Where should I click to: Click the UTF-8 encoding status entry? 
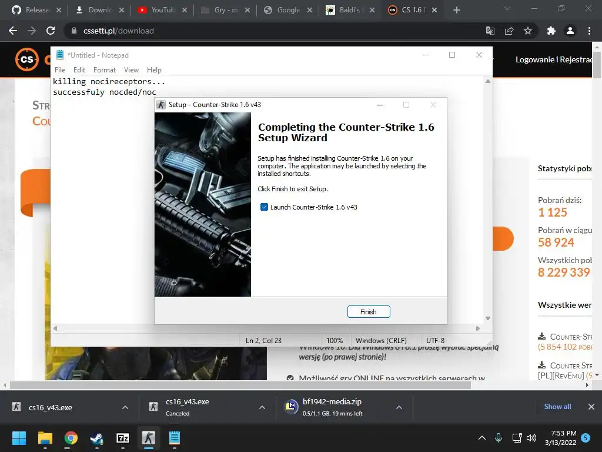point(435,341)
